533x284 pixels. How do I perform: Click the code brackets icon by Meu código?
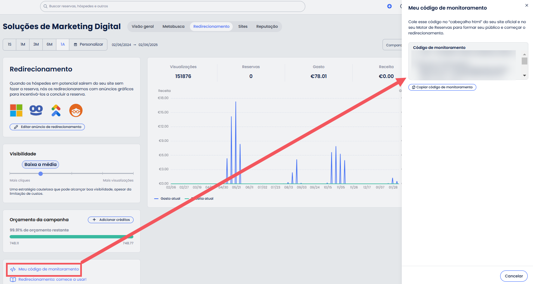13,269
